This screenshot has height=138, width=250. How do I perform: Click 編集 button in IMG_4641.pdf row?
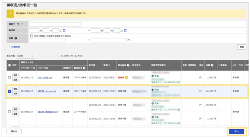(15, 80)
